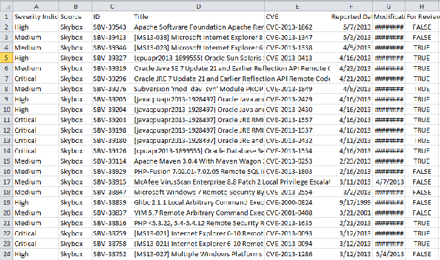440x260 pixels.
Task: Select modification date 4/7/2013
Action: 389,182
